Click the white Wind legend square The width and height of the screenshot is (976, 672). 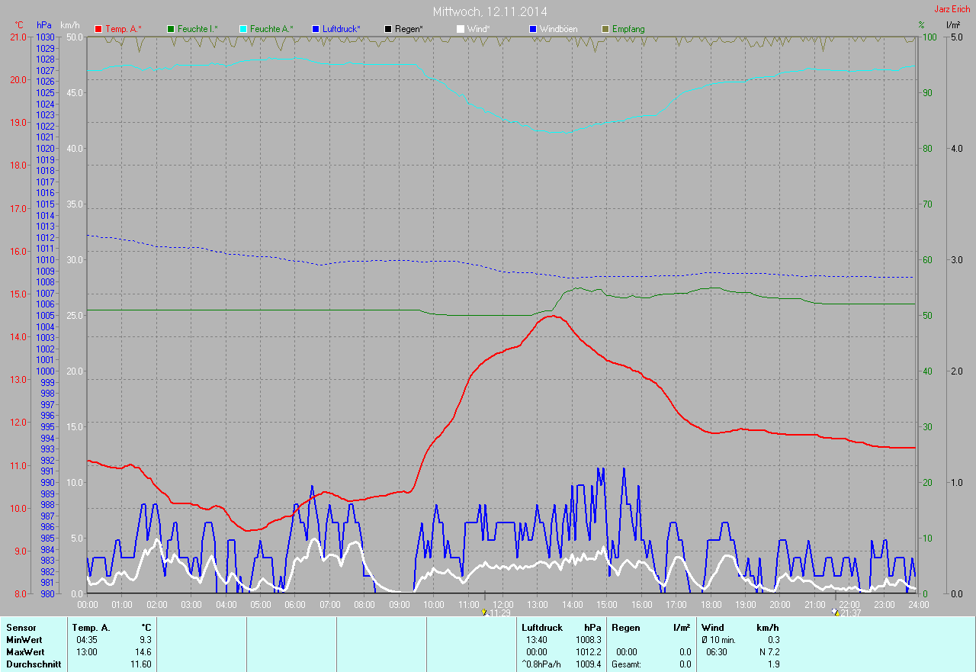tap(461, 29)
